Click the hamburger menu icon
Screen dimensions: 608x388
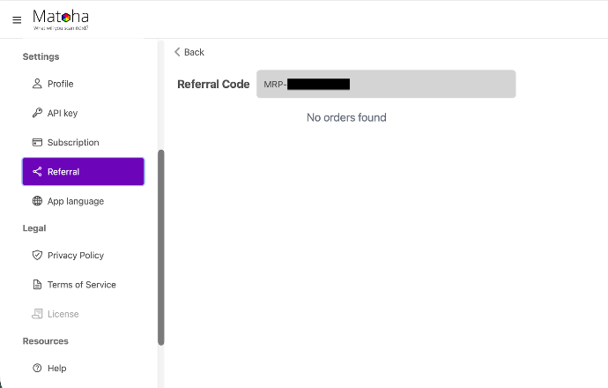(17, 19)
